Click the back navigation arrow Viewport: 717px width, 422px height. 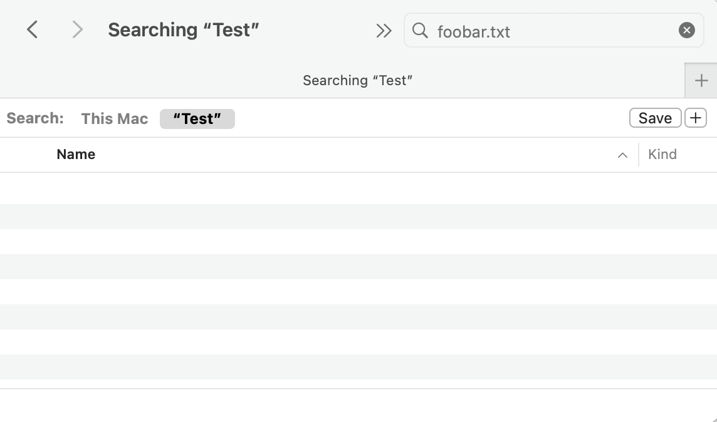[x=32, y=29]
